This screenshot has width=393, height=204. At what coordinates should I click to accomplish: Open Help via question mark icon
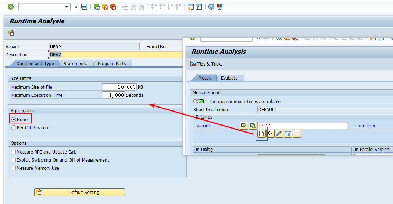(211, 7)
